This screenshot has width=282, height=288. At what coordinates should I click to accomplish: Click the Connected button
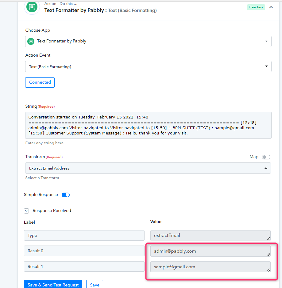point(40,82)
